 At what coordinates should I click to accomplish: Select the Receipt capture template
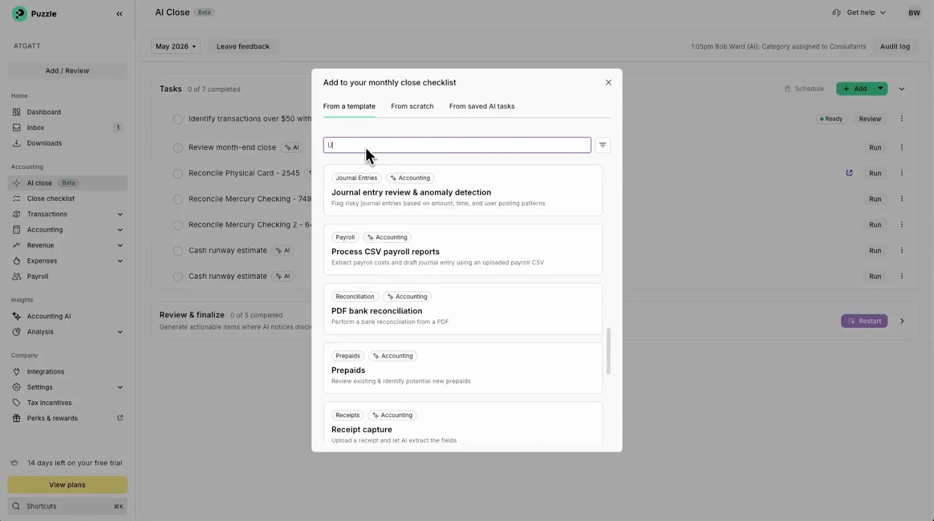click(463, 423)
